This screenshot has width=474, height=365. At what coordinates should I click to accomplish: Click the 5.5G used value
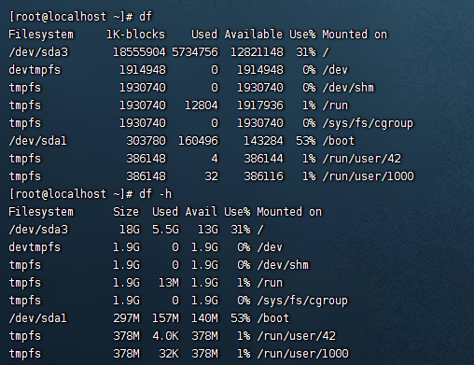pyautogui.click(x=165, y=230)
